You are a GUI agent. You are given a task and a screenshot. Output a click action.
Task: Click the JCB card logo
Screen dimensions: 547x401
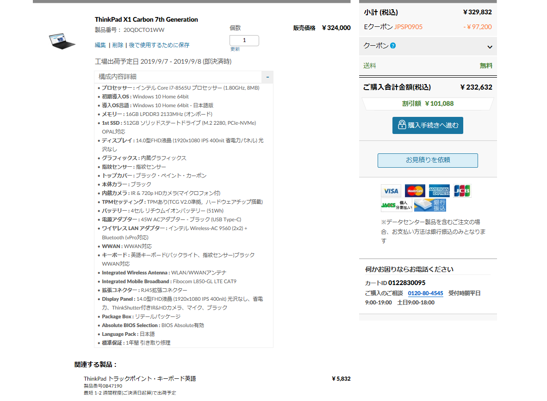tap(462, 191)
